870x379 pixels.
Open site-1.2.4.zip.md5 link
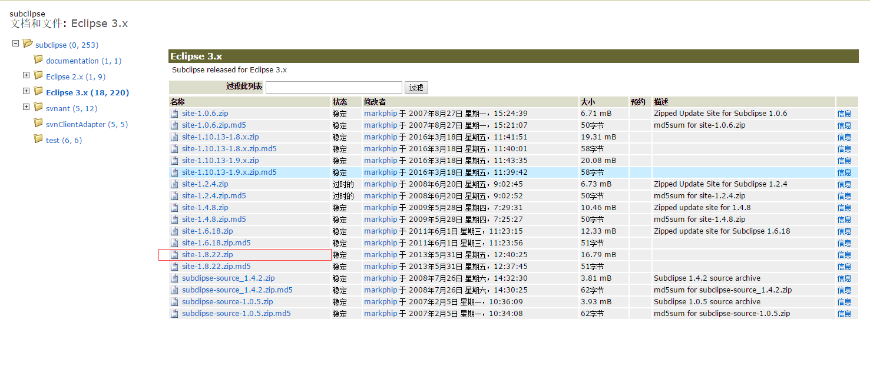[x=214, y=195]
